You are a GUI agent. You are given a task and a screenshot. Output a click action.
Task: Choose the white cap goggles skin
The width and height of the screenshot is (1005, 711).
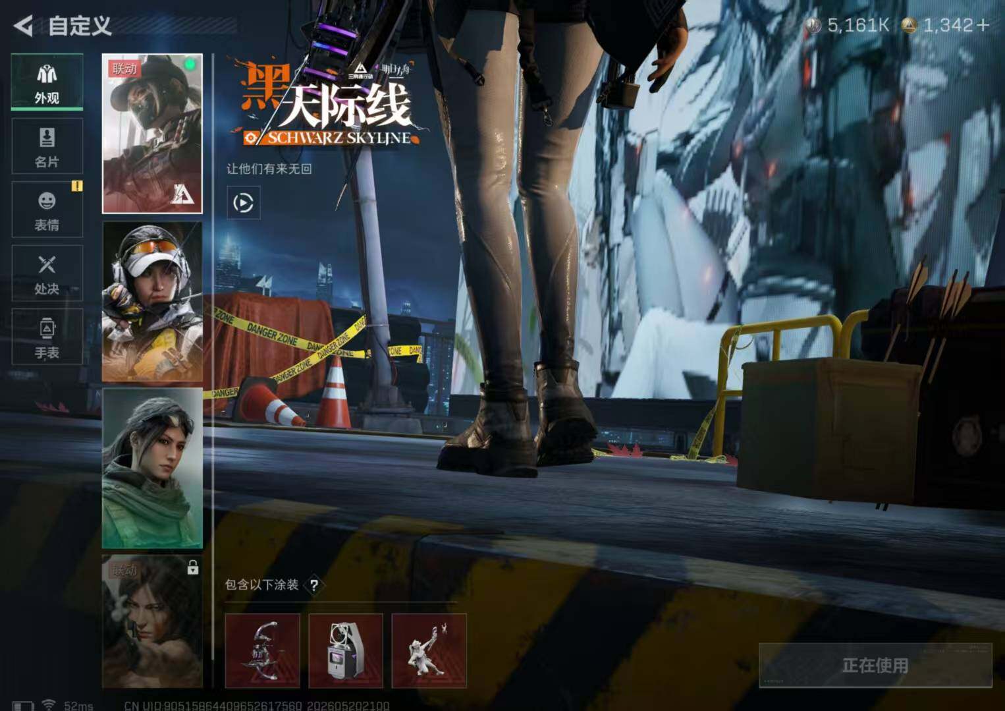coord(152,302)
